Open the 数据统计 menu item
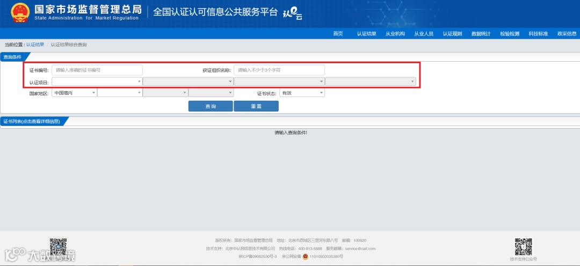The width and height of the screenshot is (580, 266). 481,34
